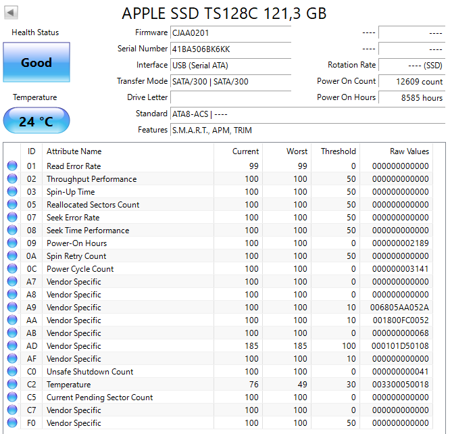Click the previous disk arrow button
450x434 pixels.
(11, 13)
